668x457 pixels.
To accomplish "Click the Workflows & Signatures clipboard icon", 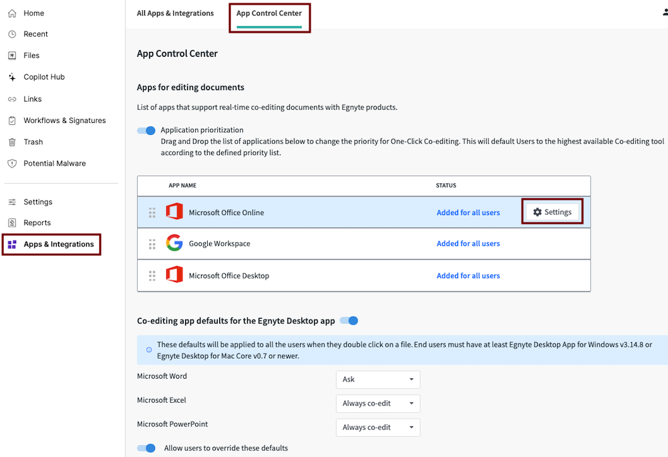I will click(12, 120).
